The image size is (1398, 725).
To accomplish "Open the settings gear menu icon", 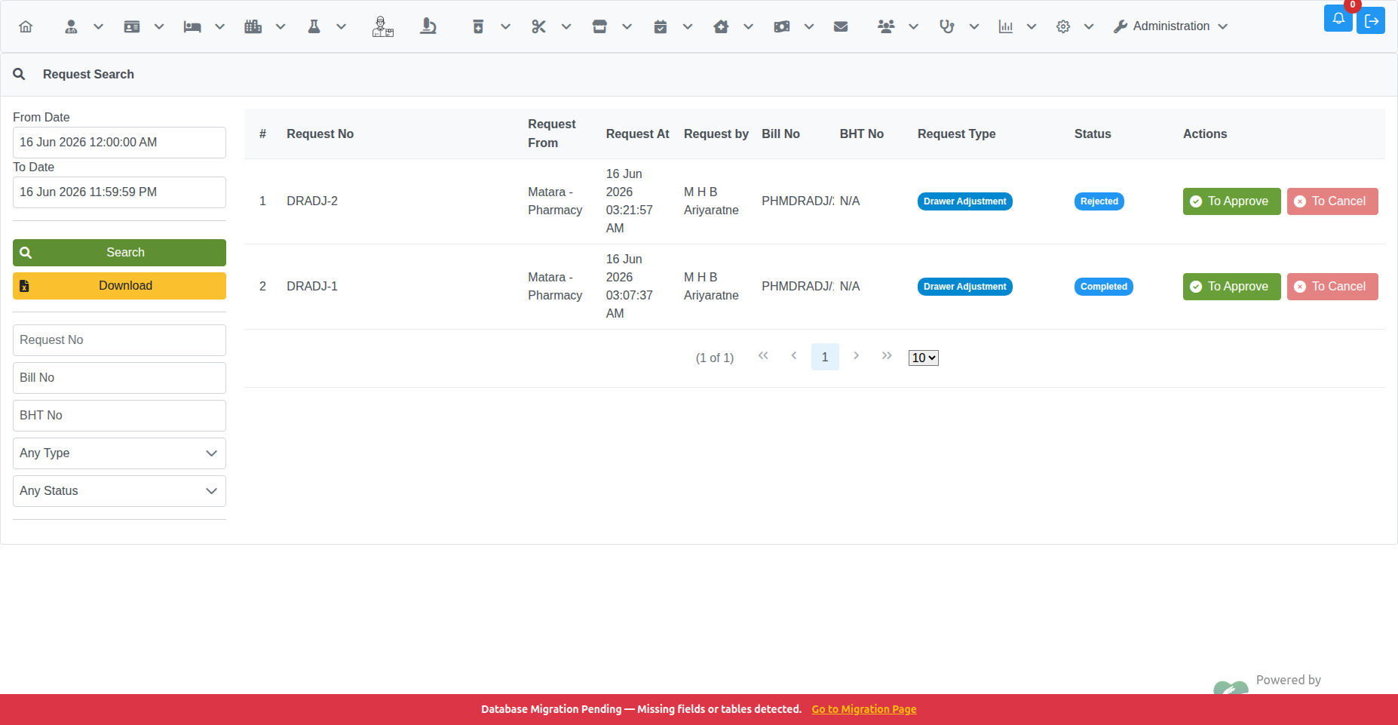I will pyautogui.click(x=1063, y=26).
